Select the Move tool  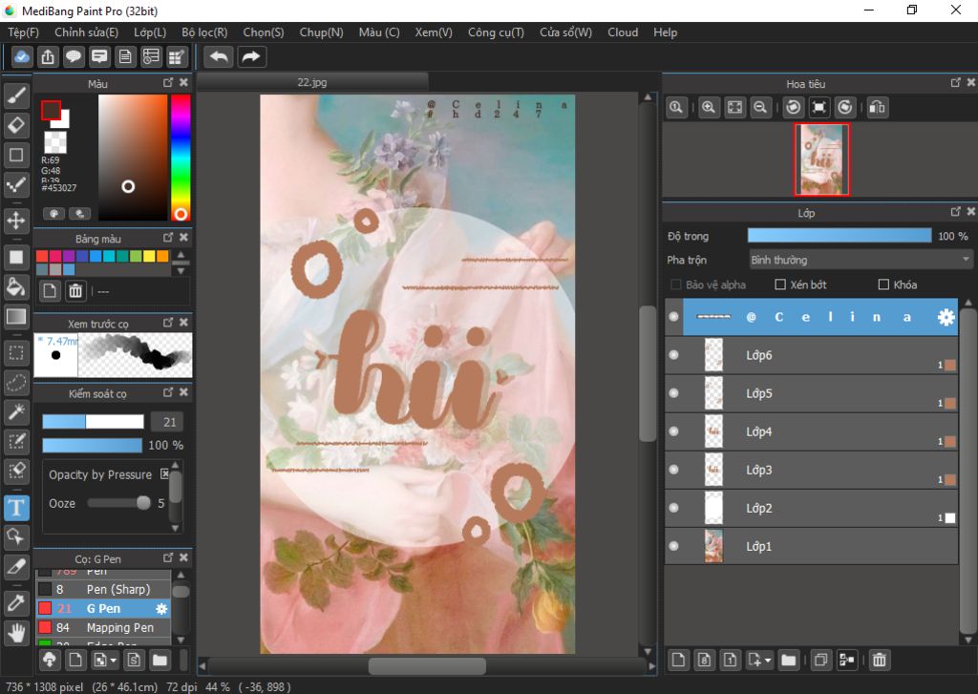click(16, 221)
